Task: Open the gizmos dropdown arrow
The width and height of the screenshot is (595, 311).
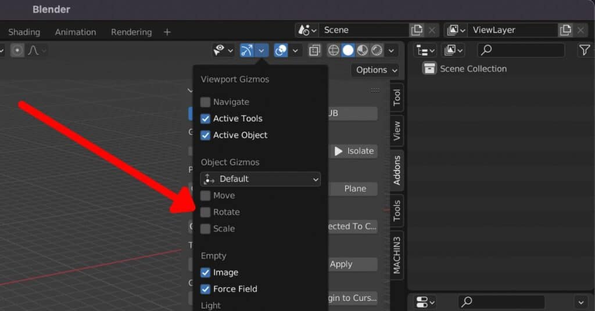Action: pos(261,50)
